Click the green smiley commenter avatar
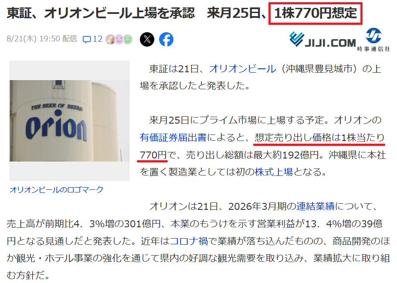397x283 pixels. (x=128, y=40)
